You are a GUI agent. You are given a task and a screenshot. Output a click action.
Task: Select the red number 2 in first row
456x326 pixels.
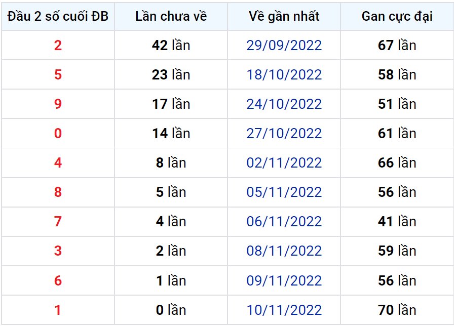click(x=58, y=46)
